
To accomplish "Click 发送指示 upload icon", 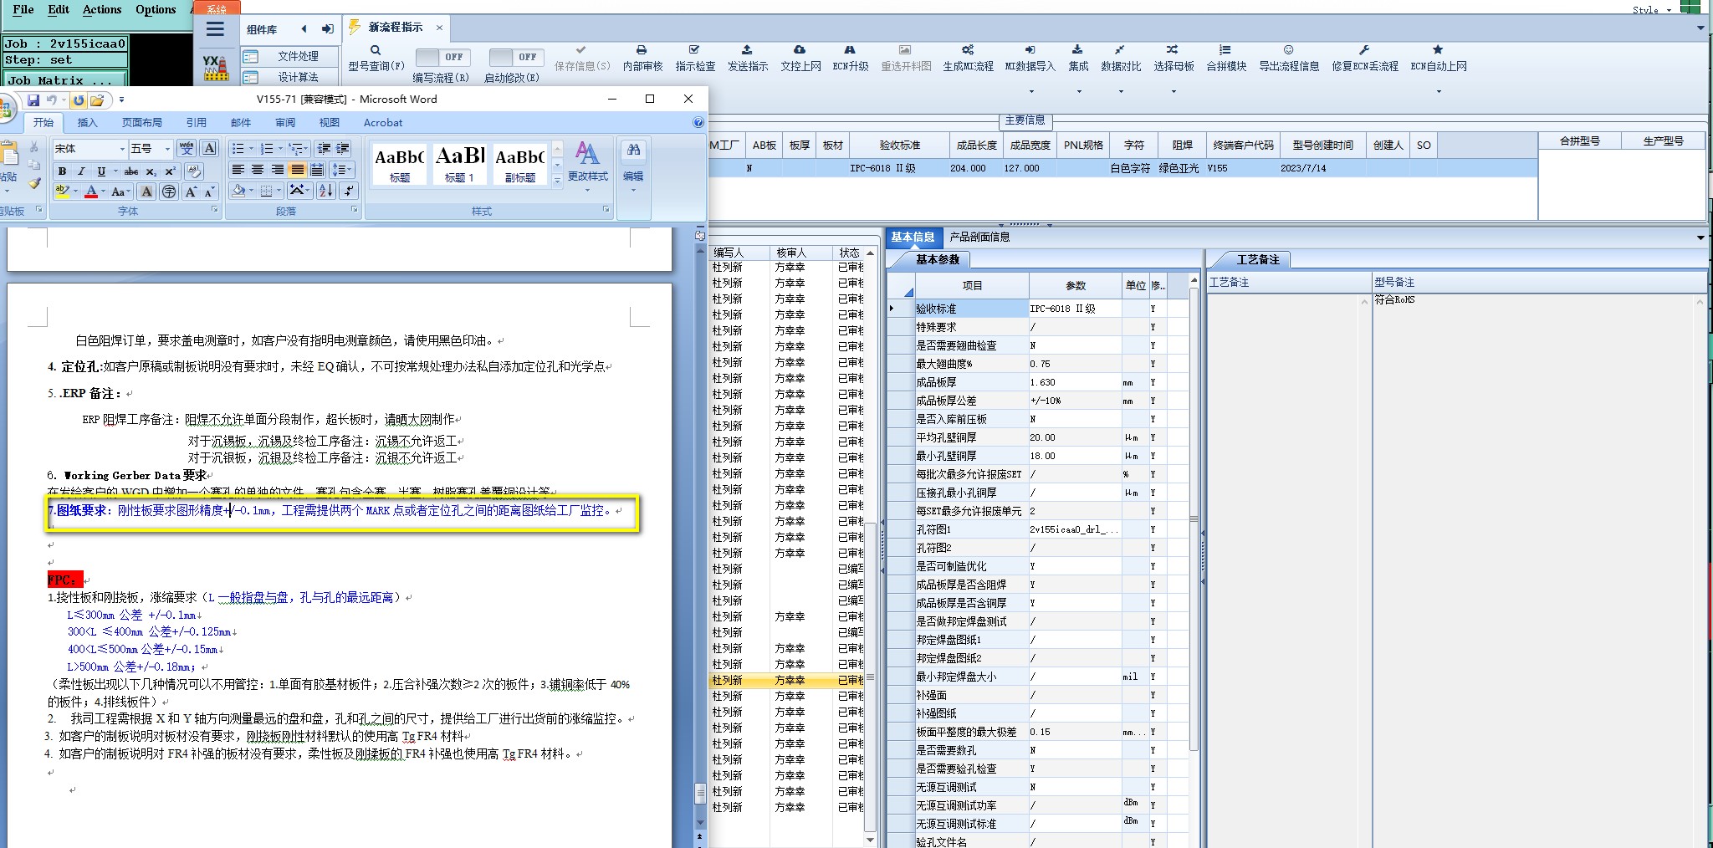I will coord(747,50).
